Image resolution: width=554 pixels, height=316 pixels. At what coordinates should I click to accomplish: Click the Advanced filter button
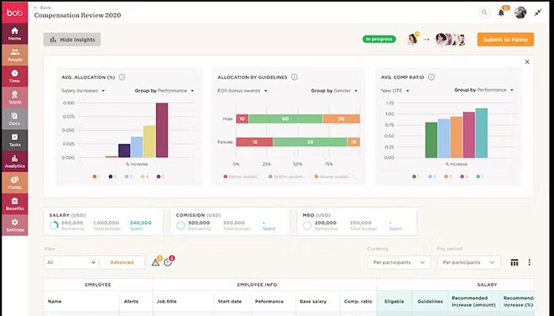coord(122,262)
